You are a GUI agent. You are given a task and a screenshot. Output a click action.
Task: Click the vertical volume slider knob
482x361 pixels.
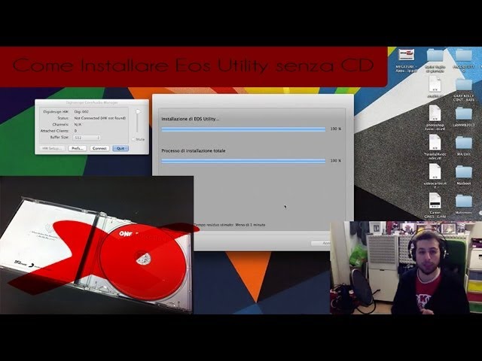coord(138,112)
